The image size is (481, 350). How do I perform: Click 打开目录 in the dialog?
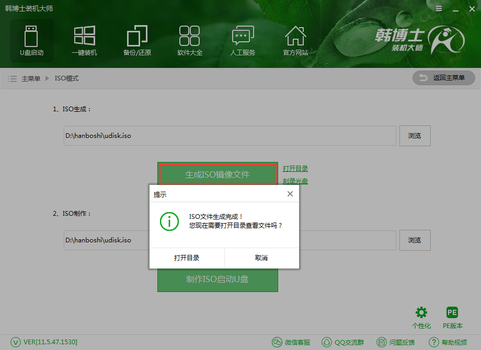point(187,258)
